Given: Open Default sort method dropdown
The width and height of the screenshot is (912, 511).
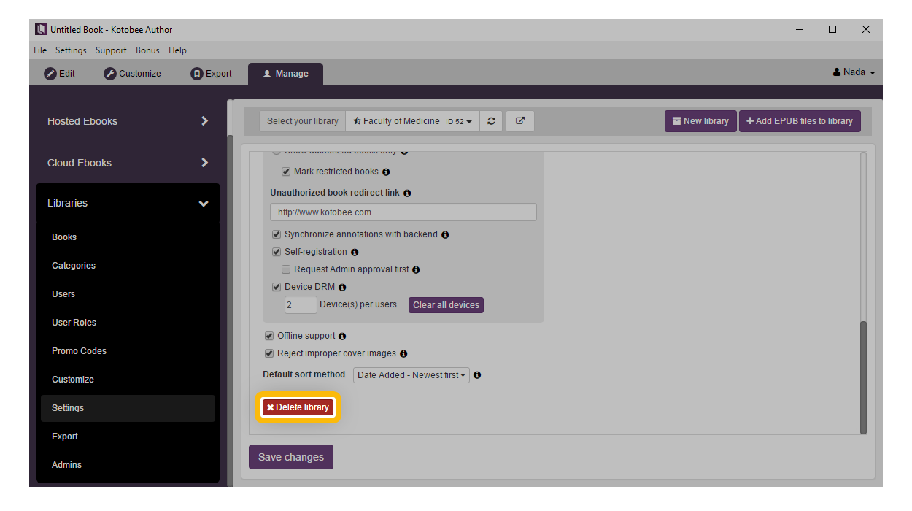Looking at the screenshot, I should coord(411,375).
